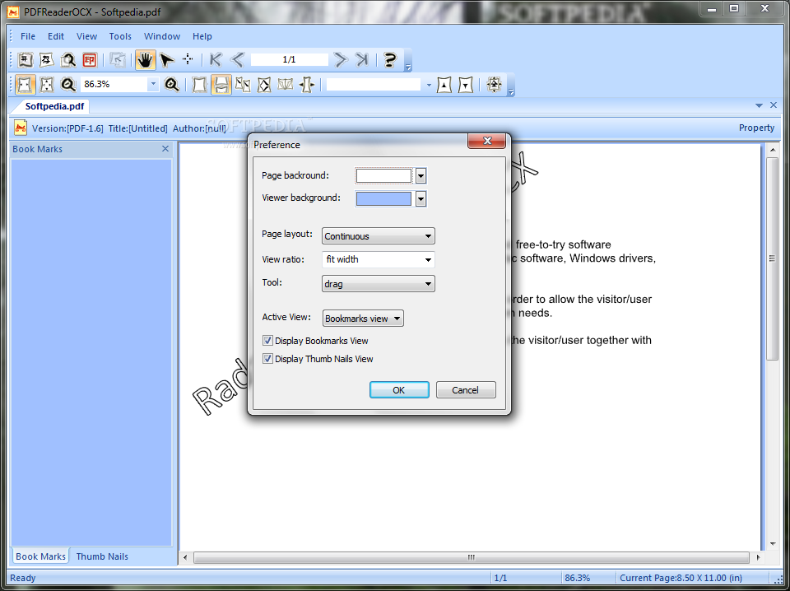Close the Softpedia.pdf document tab
790x591 pixels.
point(774,105)
